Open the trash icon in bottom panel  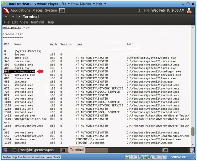(192, 150)
